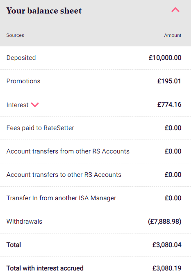Click the 'Your balance sheet' heading
Screen dimensions: 191x277
(44, 11)
